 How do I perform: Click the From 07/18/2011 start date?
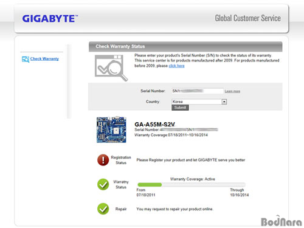point(146,192)
